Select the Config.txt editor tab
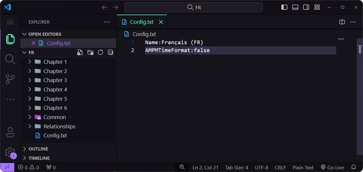 click(142, 22)
